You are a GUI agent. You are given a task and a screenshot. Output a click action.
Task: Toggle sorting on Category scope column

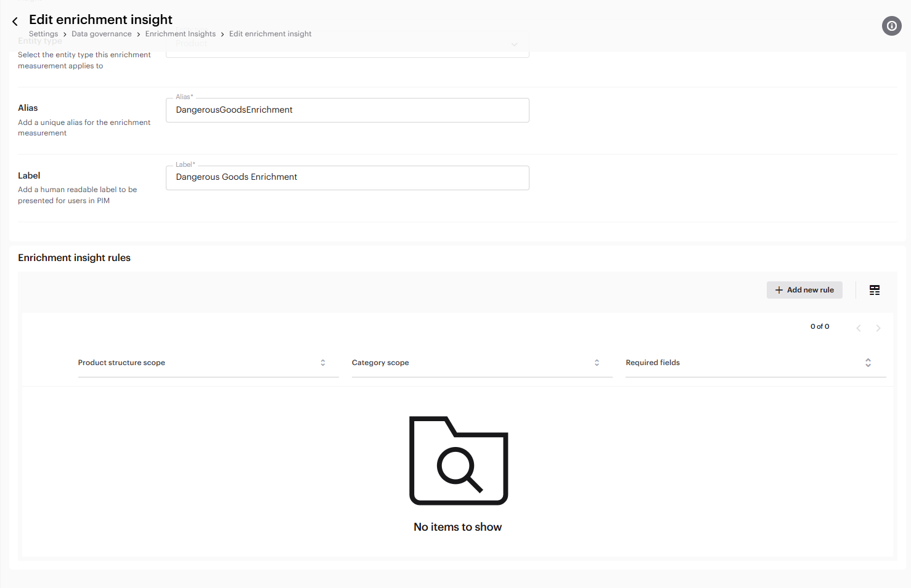pyautogui.click(x=596, y=363)
